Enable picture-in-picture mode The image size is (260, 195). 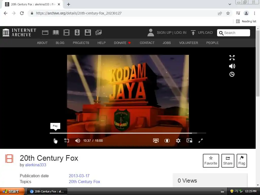[189, 141]
